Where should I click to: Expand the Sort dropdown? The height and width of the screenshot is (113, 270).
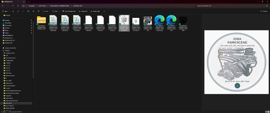click(46, 11)
